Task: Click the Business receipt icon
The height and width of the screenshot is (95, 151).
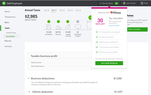Action: tap(49, 27)
